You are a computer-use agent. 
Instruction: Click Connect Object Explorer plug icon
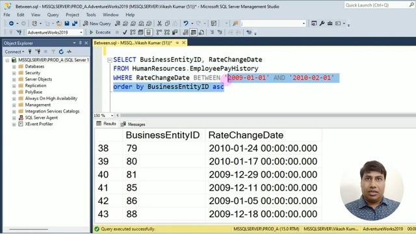pyautogui.click(x=30, y=52)
